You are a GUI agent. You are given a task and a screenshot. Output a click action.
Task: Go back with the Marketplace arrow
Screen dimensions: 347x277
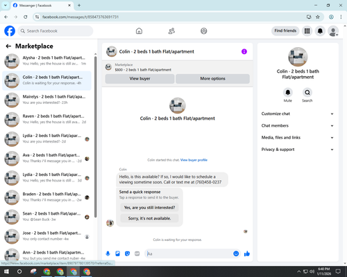[x=8, y=46]
